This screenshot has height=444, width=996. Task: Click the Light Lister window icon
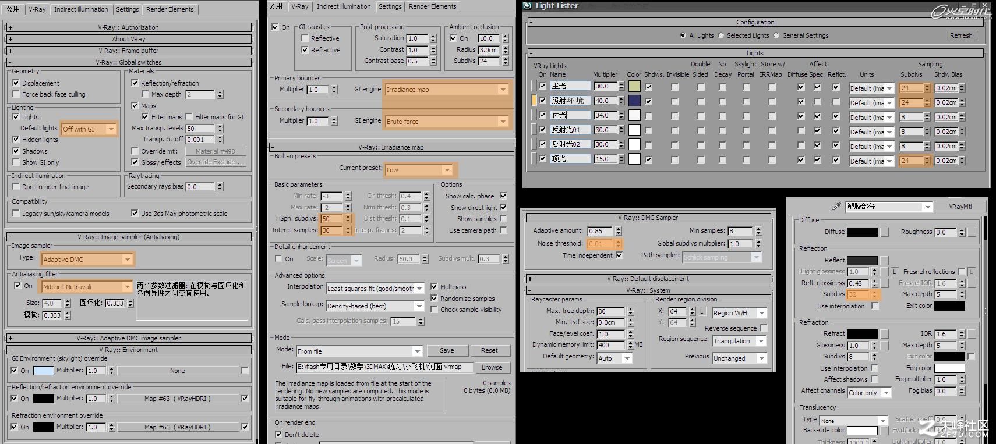(x=527, y=5)
